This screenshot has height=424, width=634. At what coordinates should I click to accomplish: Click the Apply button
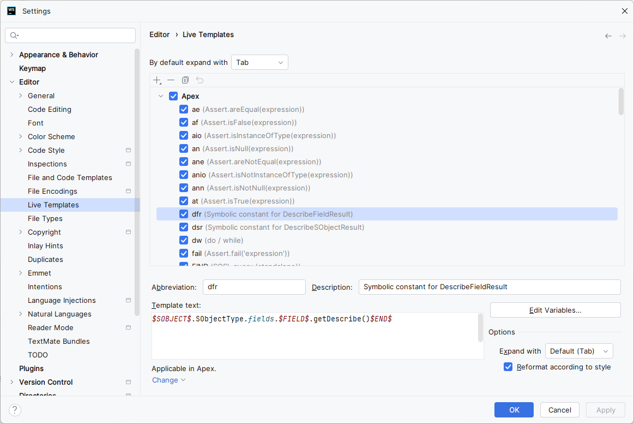tap(606, 410)
